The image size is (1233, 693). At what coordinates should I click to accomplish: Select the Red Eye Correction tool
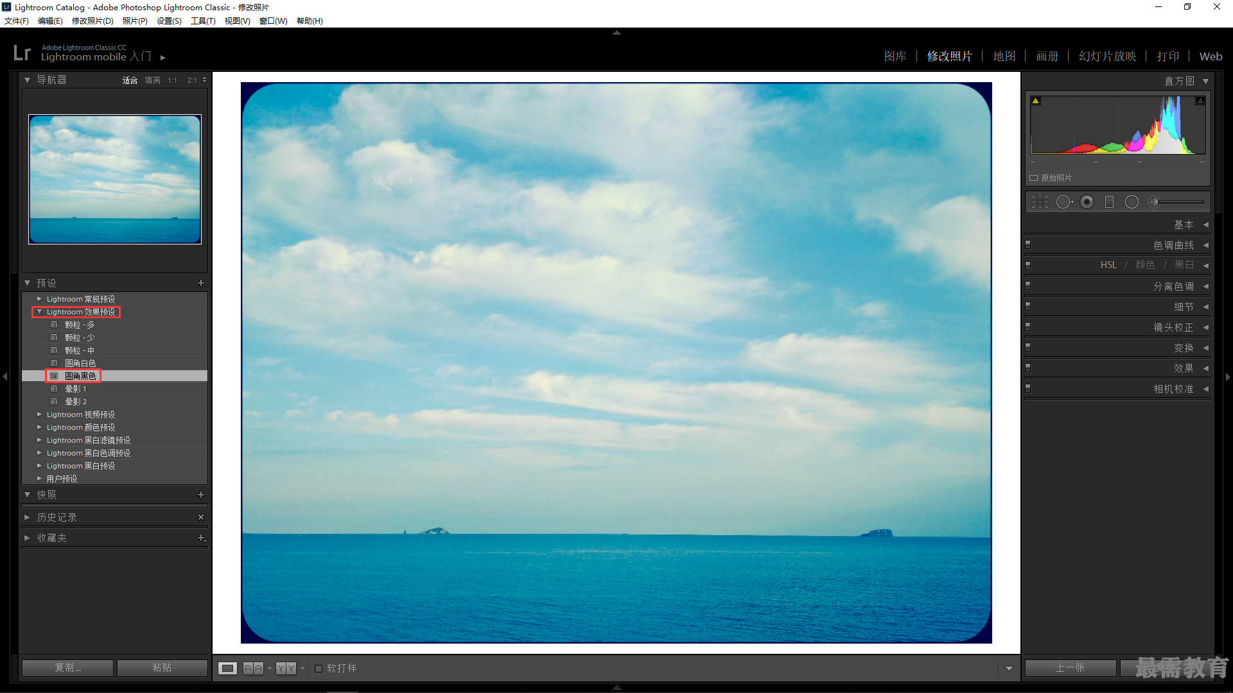(x=1087, y=202)
